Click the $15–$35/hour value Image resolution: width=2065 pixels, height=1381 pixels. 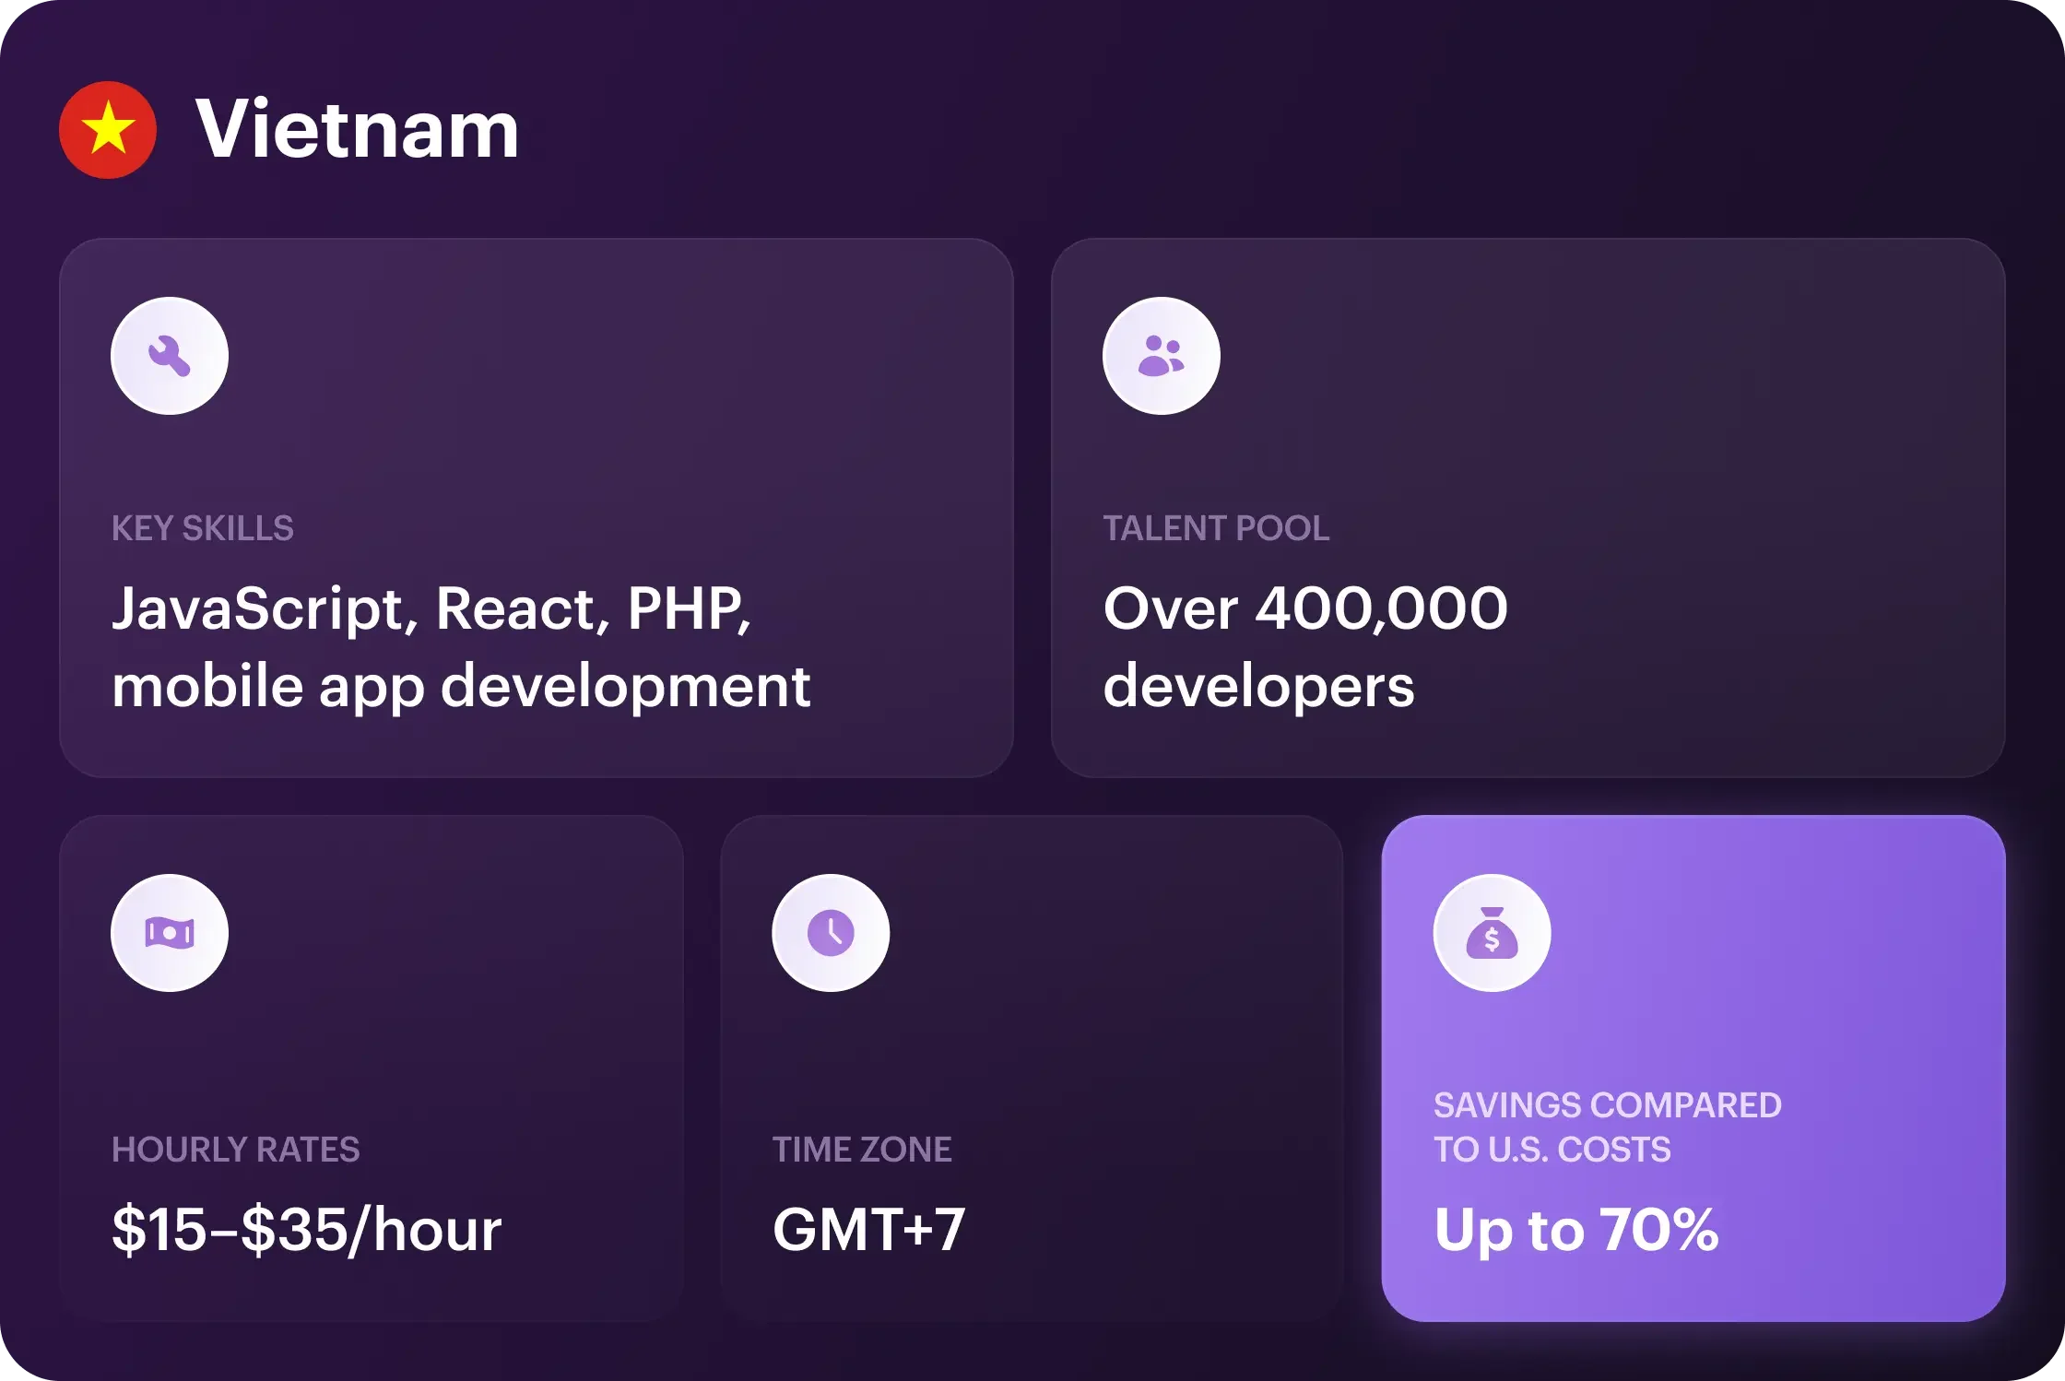[307, 1230]
